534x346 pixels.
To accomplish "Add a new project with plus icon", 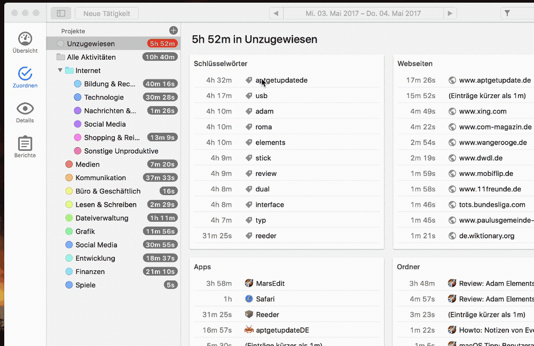I will 173,30.
